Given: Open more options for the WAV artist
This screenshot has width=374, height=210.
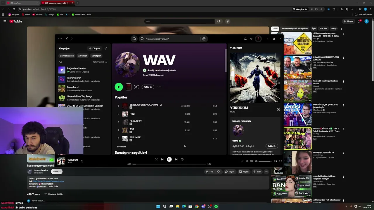Looking at the screenshot, I should pyautogui.click(x=159, y=87).
